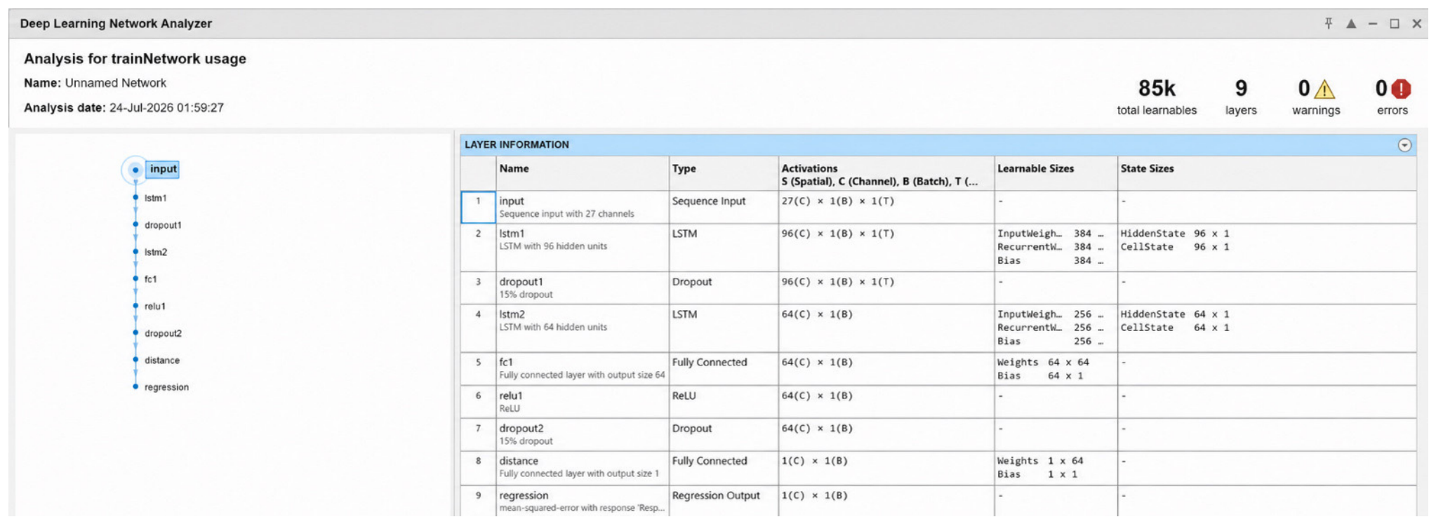Click the Activations column header
Screen dimensions: 1436x524
(x=886, y=173)
